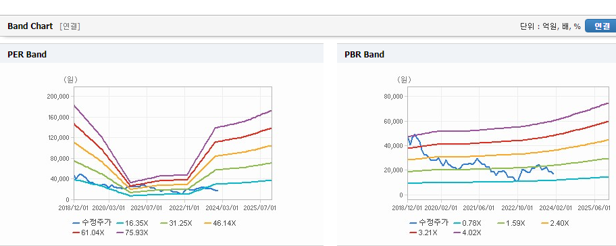
Task: Click the [연결] label beside Band Chart
Action: pos(70,26)
